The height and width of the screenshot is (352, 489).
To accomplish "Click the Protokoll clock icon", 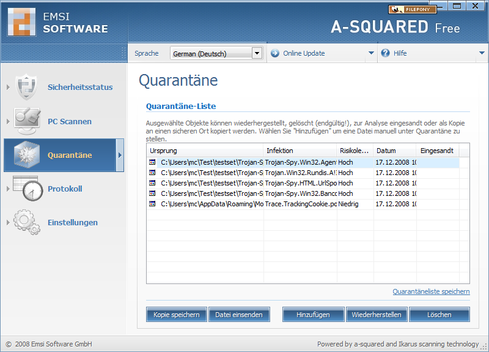I will (28, 189).
